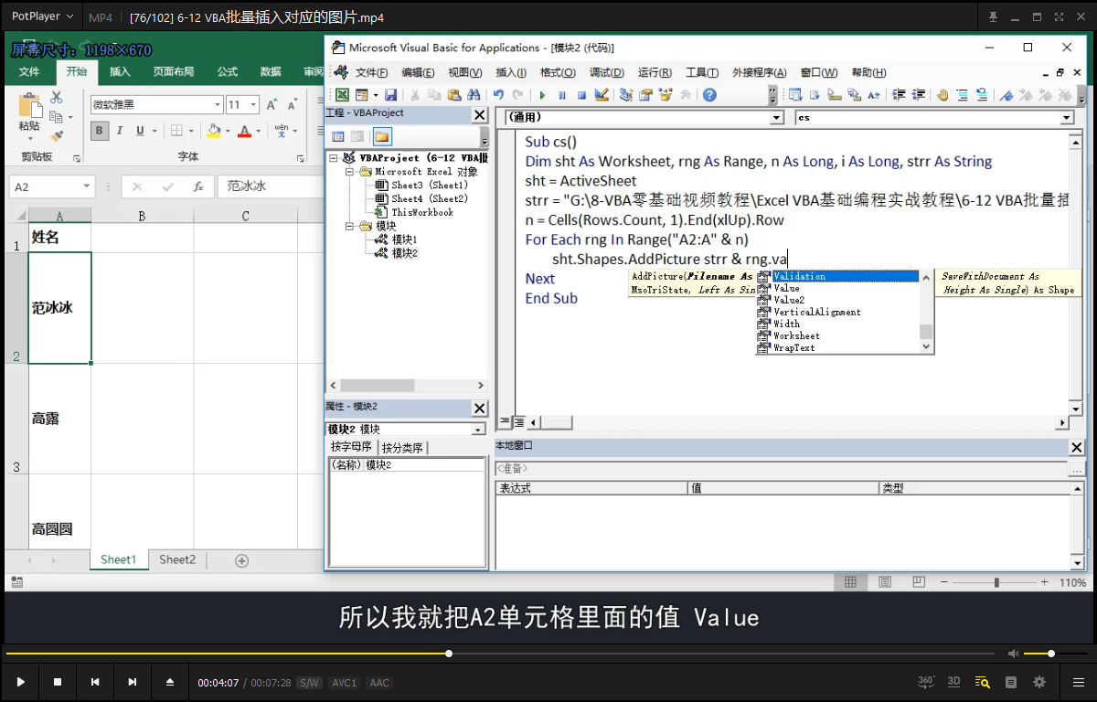Viewport: 1097px width, 702px height.
Task: Select Value in the autocomplete list
Action: [787, 288]
